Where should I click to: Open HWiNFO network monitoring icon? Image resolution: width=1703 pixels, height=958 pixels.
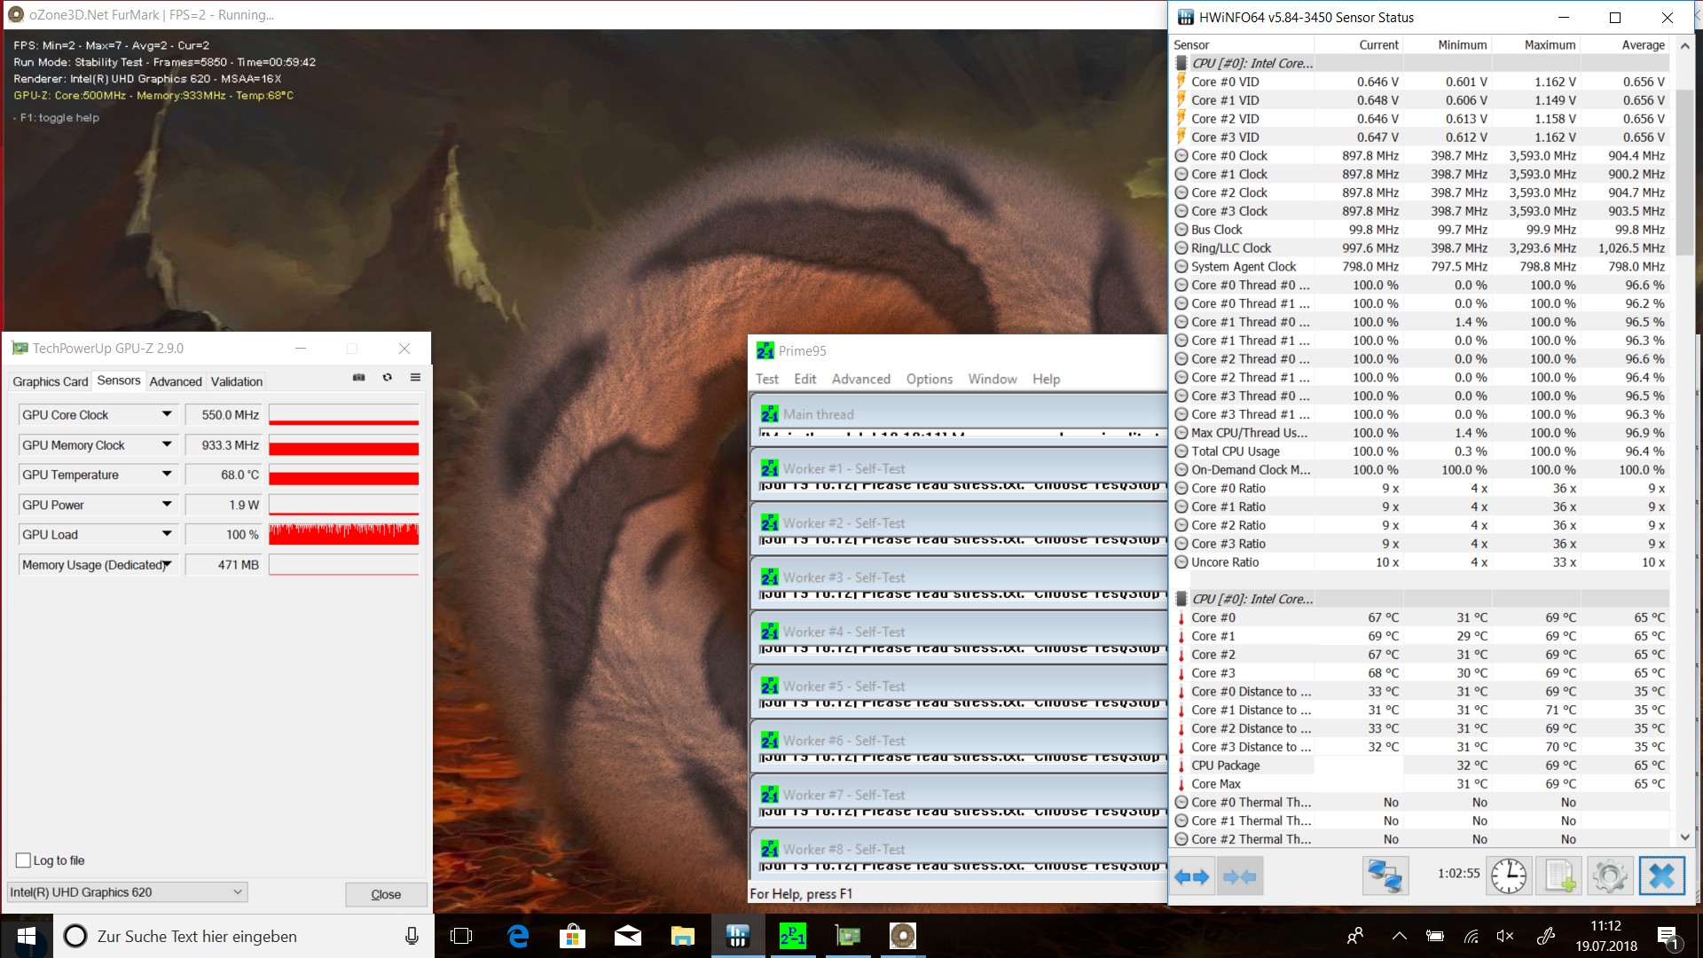coord(1385,876)
